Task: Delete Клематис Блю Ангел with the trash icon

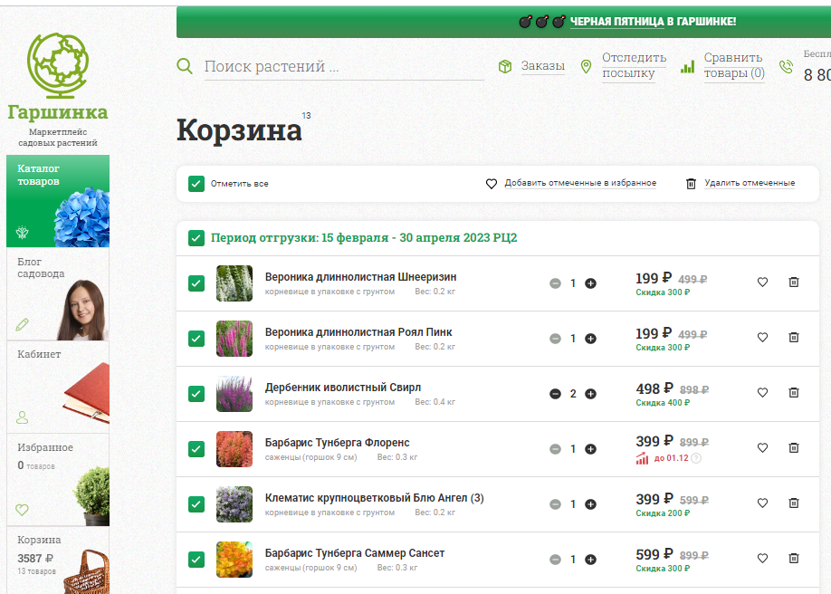Action: coord(793,503)
